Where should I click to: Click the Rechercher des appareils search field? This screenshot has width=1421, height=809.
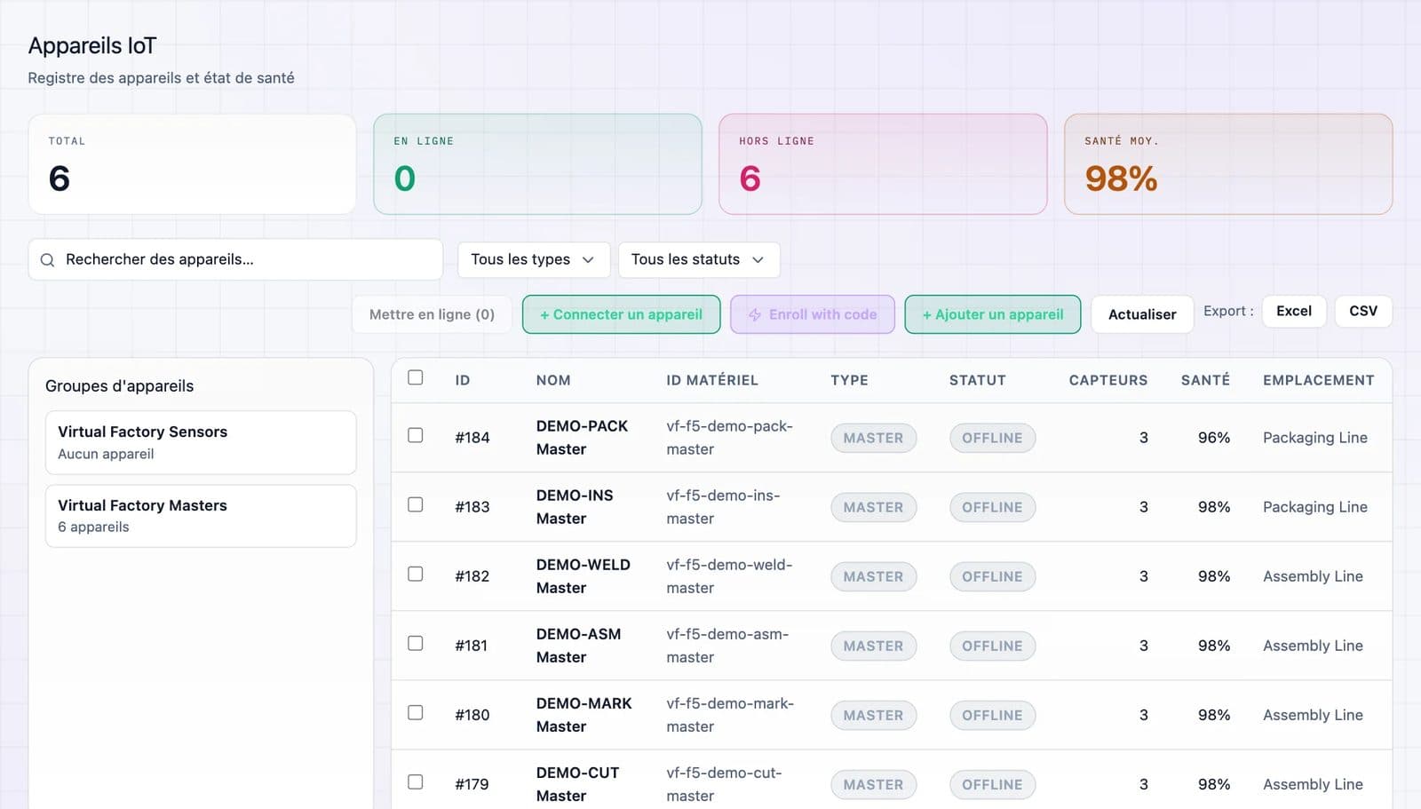tap(235, 260)
